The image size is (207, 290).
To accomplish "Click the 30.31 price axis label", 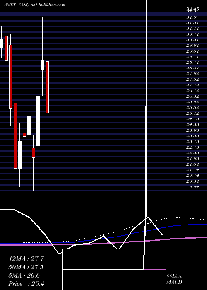I will (193, 40).
